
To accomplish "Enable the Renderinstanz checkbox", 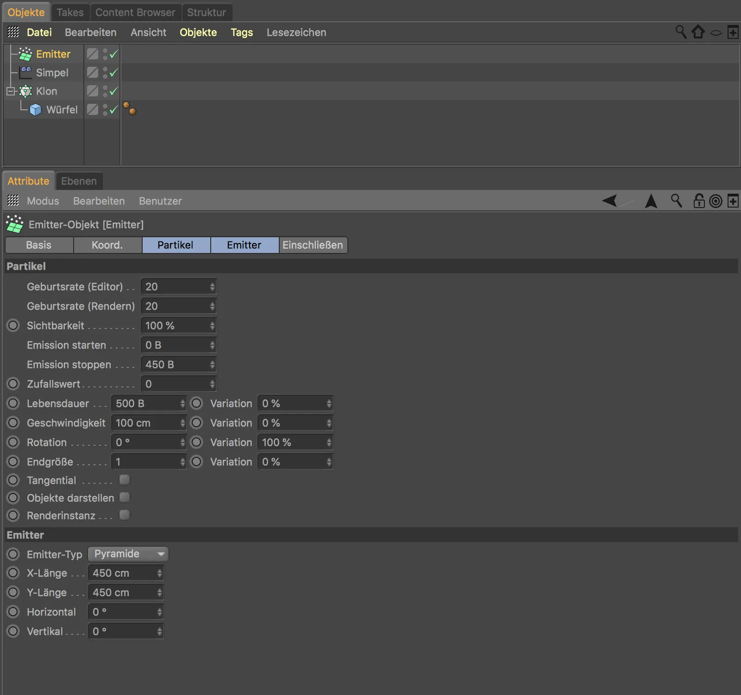I will pos(125,515).
